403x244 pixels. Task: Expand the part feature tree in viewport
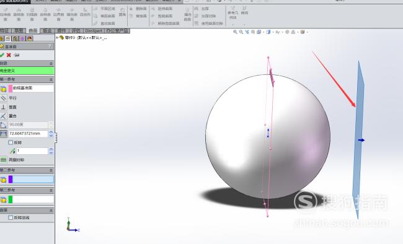[57, 38]
